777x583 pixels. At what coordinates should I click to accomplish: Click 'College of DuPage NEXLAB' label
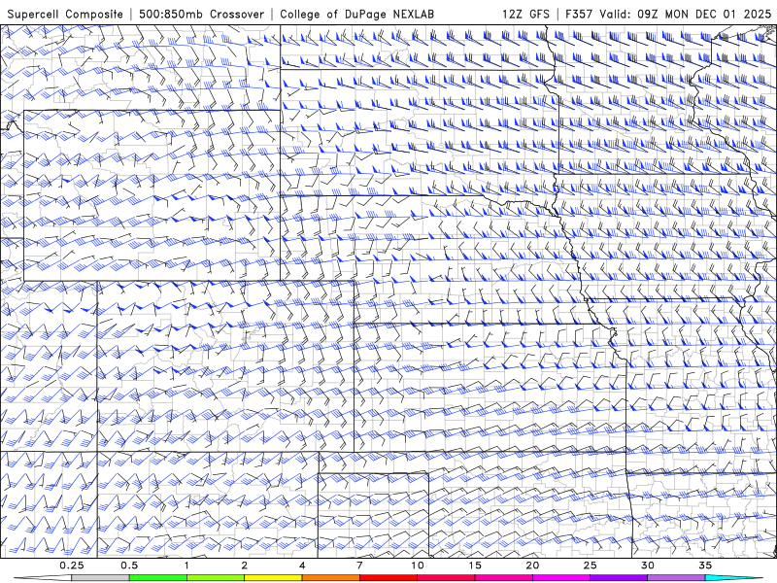(356, 14)
